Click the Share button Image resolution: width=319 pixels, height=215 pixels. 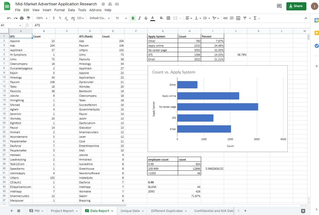point(296,6)
